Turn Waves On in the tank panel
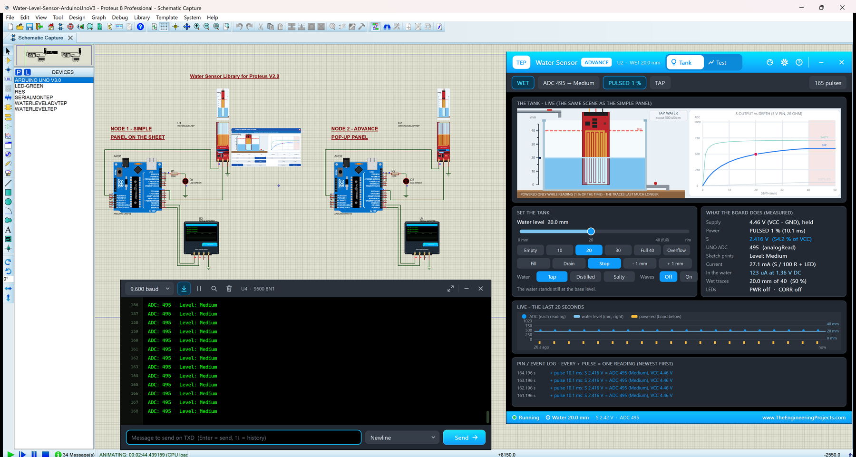The height and width of the screenshot is (457, 856). coord(689,277)
